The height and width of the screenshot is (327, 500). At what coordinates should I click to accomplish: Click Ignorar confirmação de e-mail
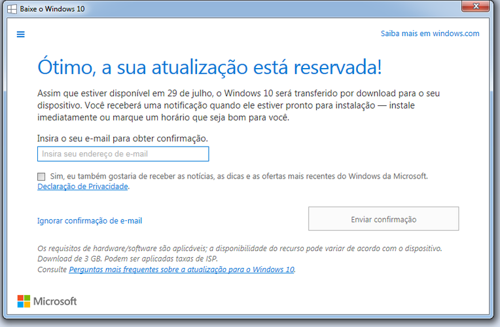[90, 220]
